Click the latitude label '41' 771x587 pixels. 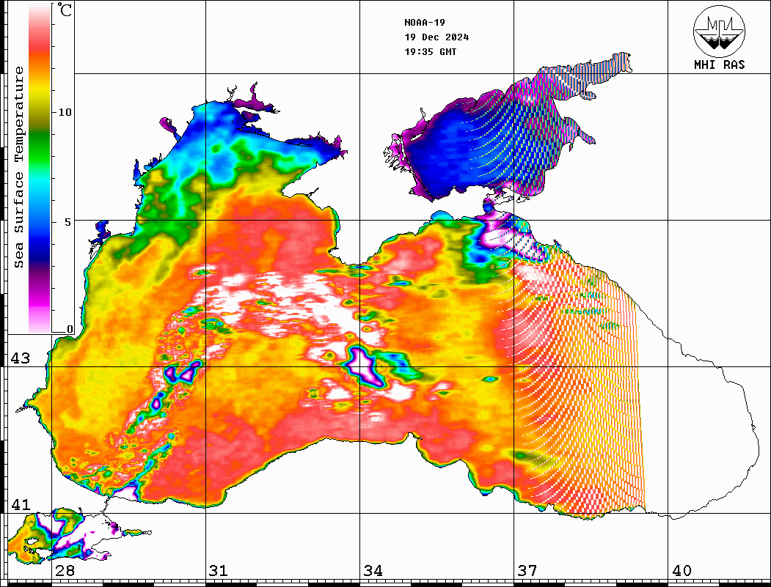point(20,505)
